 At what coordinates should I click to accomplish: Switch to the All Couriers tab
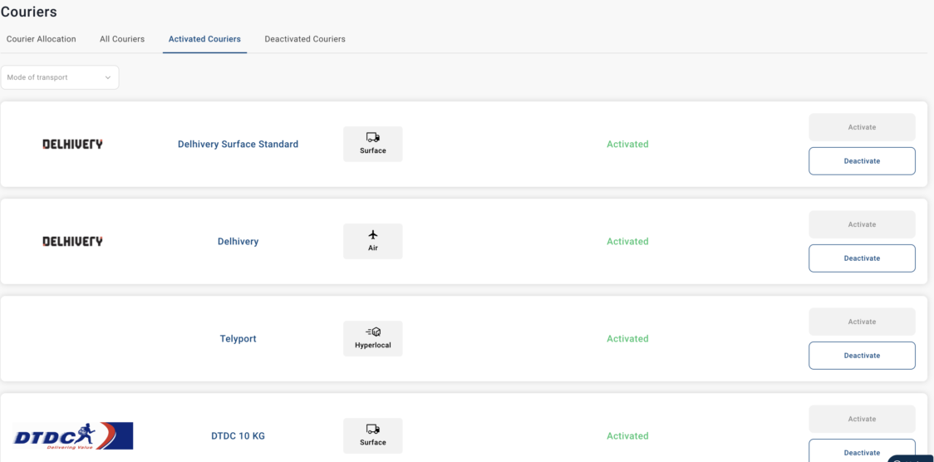point(122,39)
